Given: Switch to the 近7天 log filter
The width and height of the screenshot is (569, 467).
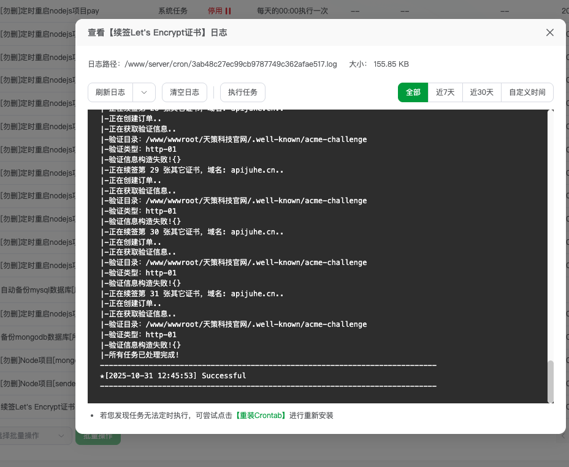Looking at the screenshot, I should tap(444, 92).
